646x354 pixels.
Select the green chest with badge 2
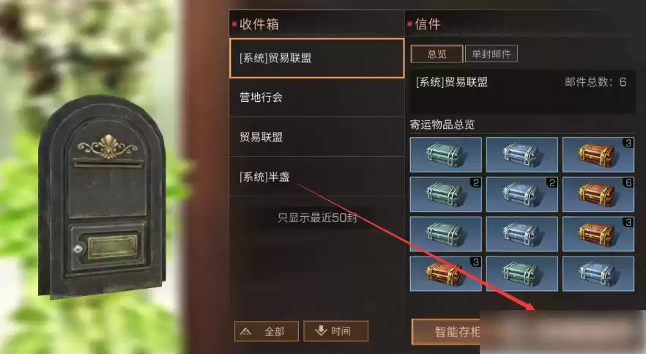tap(446, 194)
